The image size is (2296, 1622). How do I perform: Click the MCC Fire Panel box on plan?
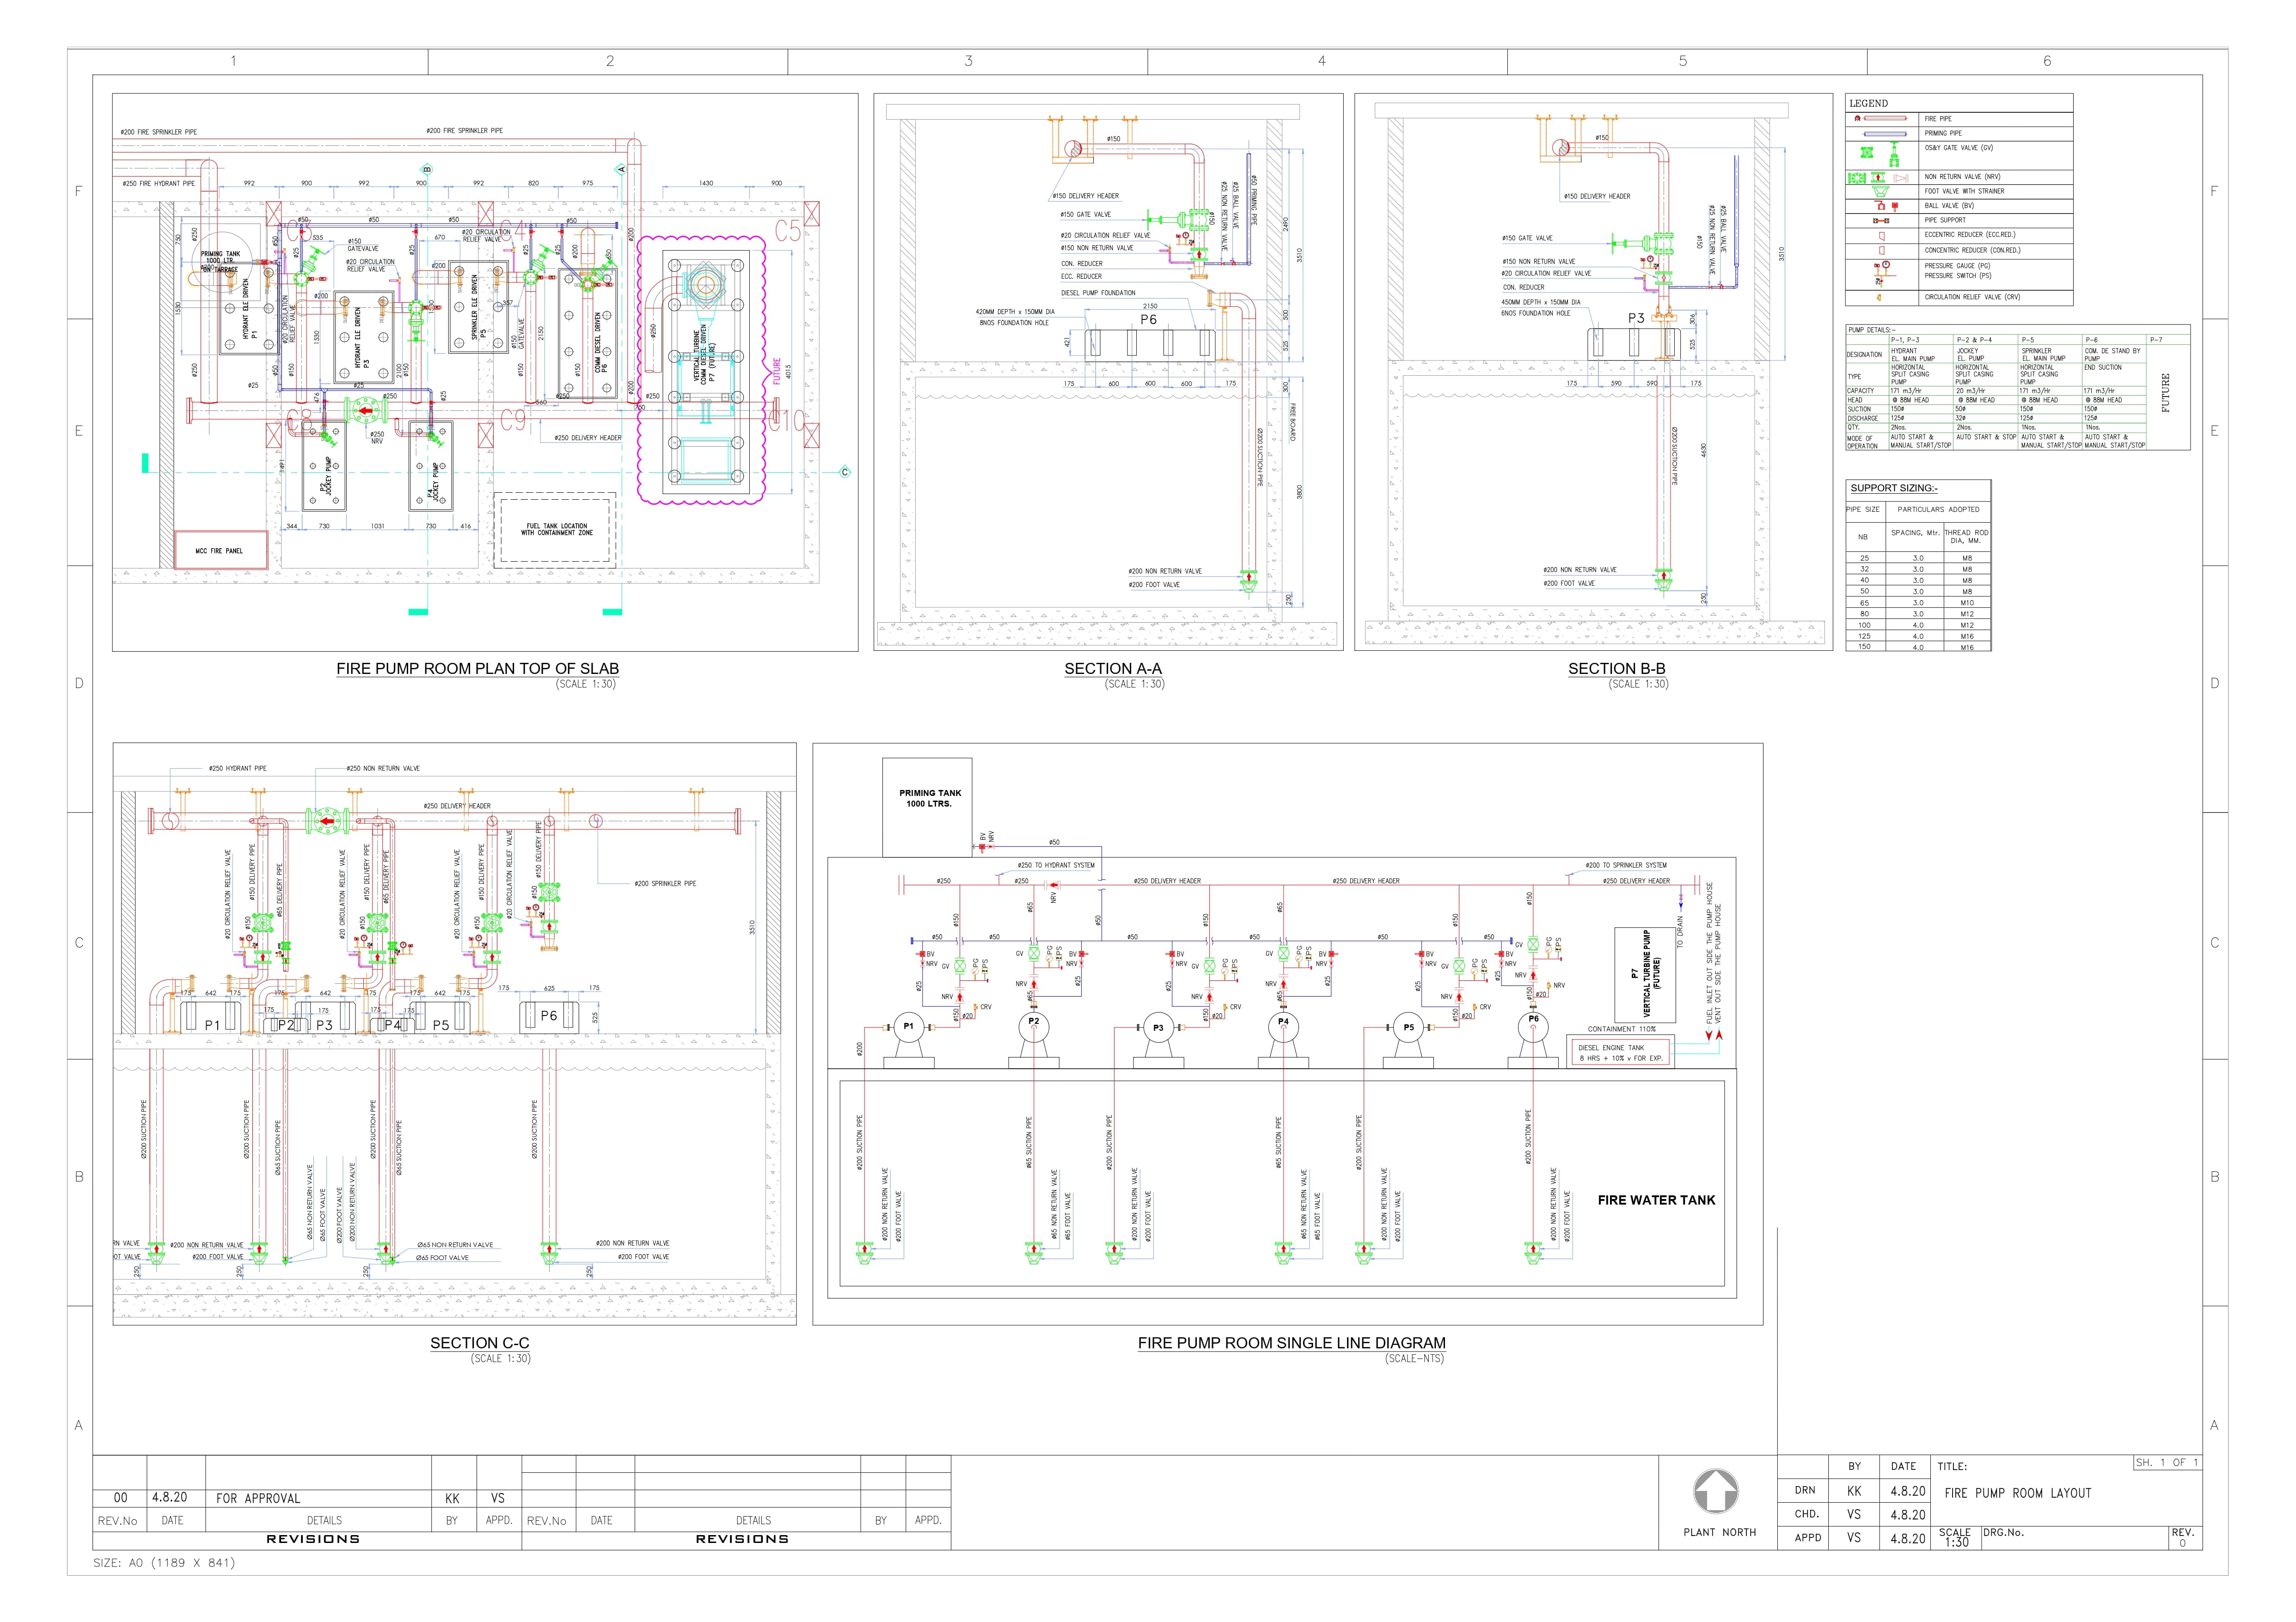coord(222,551)
